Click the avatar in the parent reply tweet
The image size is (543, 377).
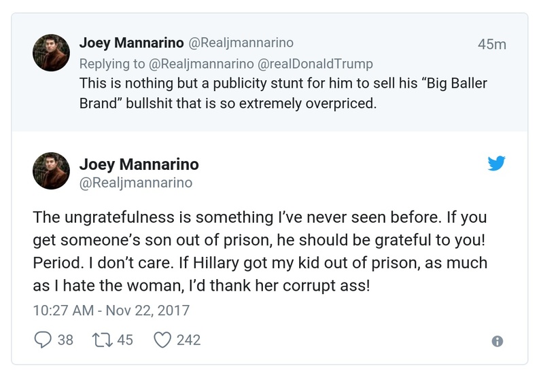(52, 53)
